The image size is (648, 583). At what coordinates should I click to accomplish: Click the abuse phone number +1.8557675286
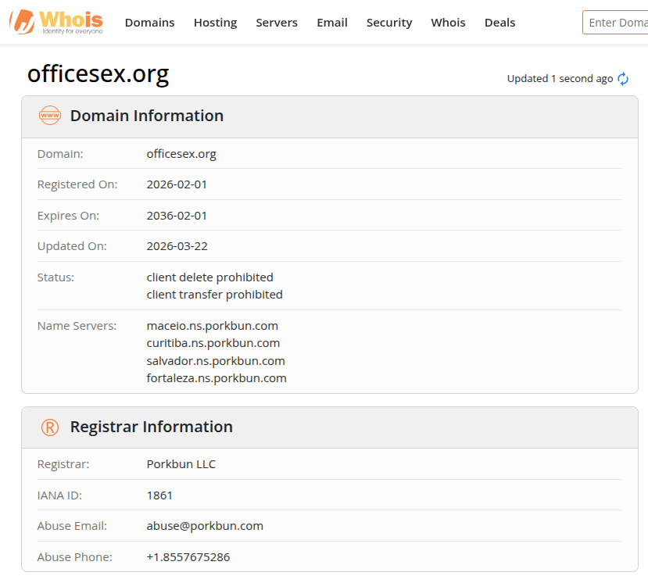click(188, 557)
